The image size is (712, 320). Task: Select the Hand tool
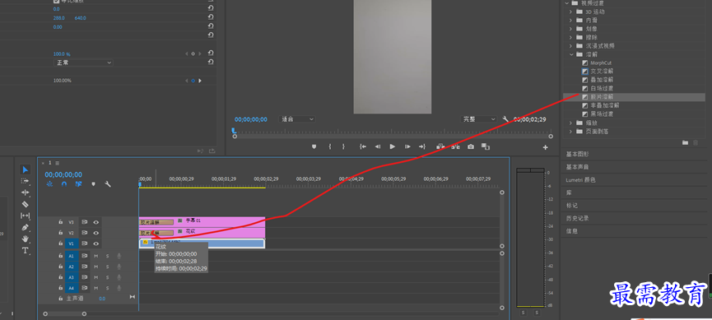click(x=26, y=239)
